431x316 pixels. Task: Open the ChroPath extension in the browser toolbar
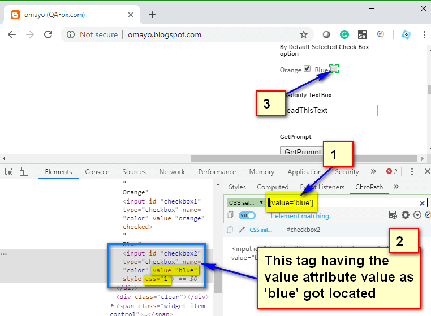[x=381, y=34]
